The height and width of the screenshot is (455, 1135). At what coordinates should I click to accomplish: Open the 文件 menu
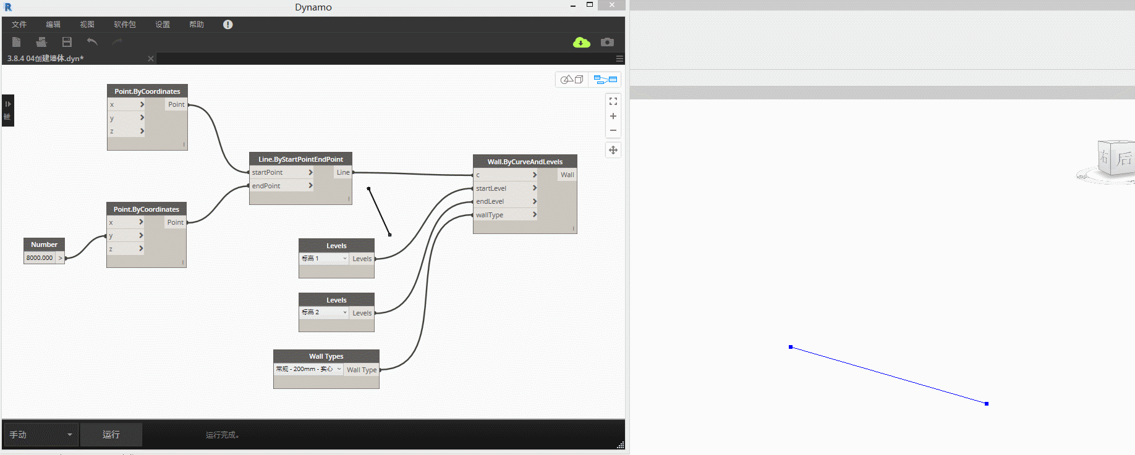click(19, 25)
